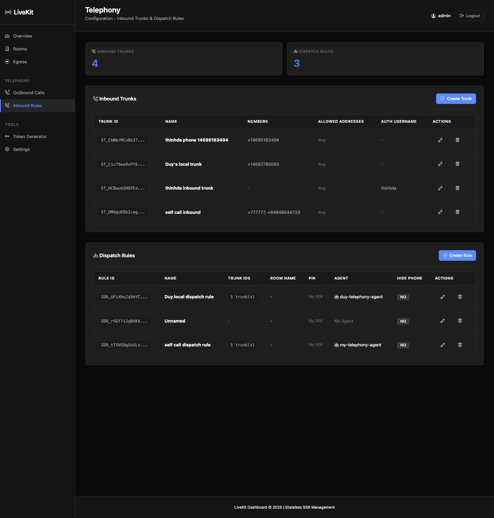Log out using the Logout button
Image resolution: width=494 pixels, height=518 pixels.
pyautogui.click(x=469, y=16)
